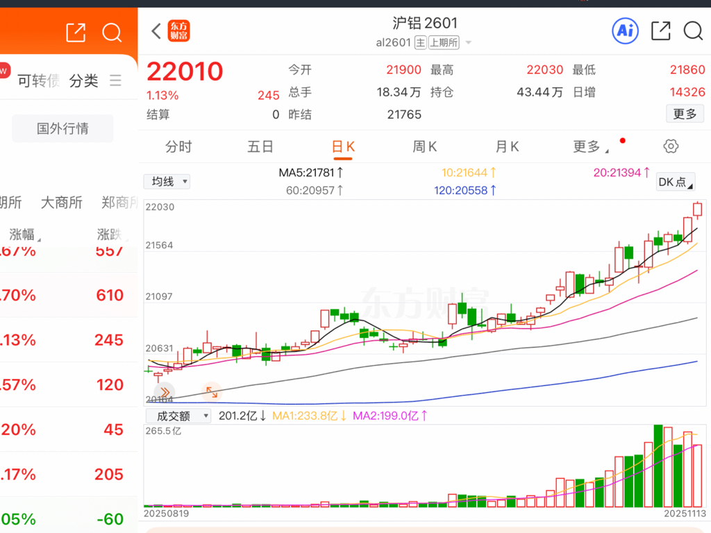Click the 10:21644 moving average label

469,173
